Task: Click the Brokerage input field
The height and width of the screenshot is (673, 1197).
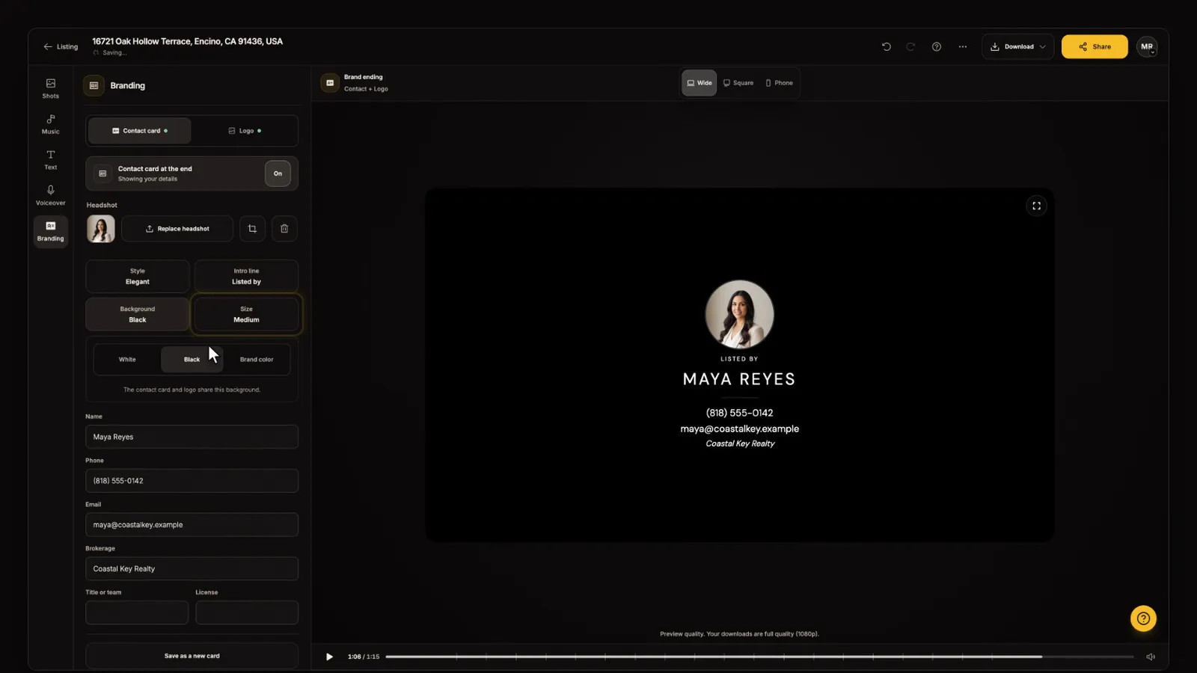Action: pos(192,569)
